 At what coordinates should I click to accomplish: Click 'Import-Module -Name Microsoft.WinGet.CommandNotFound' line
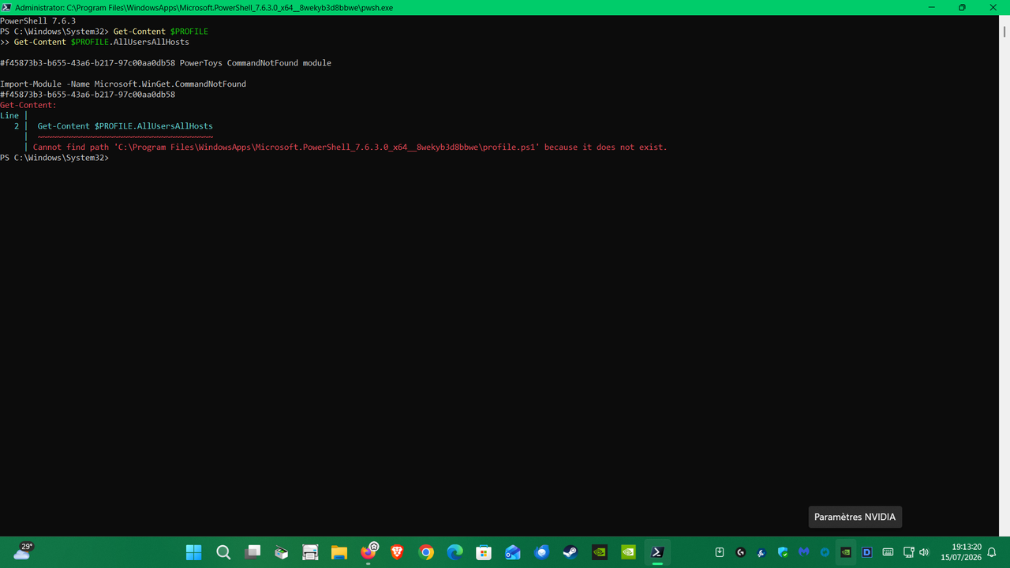[123, 84]
